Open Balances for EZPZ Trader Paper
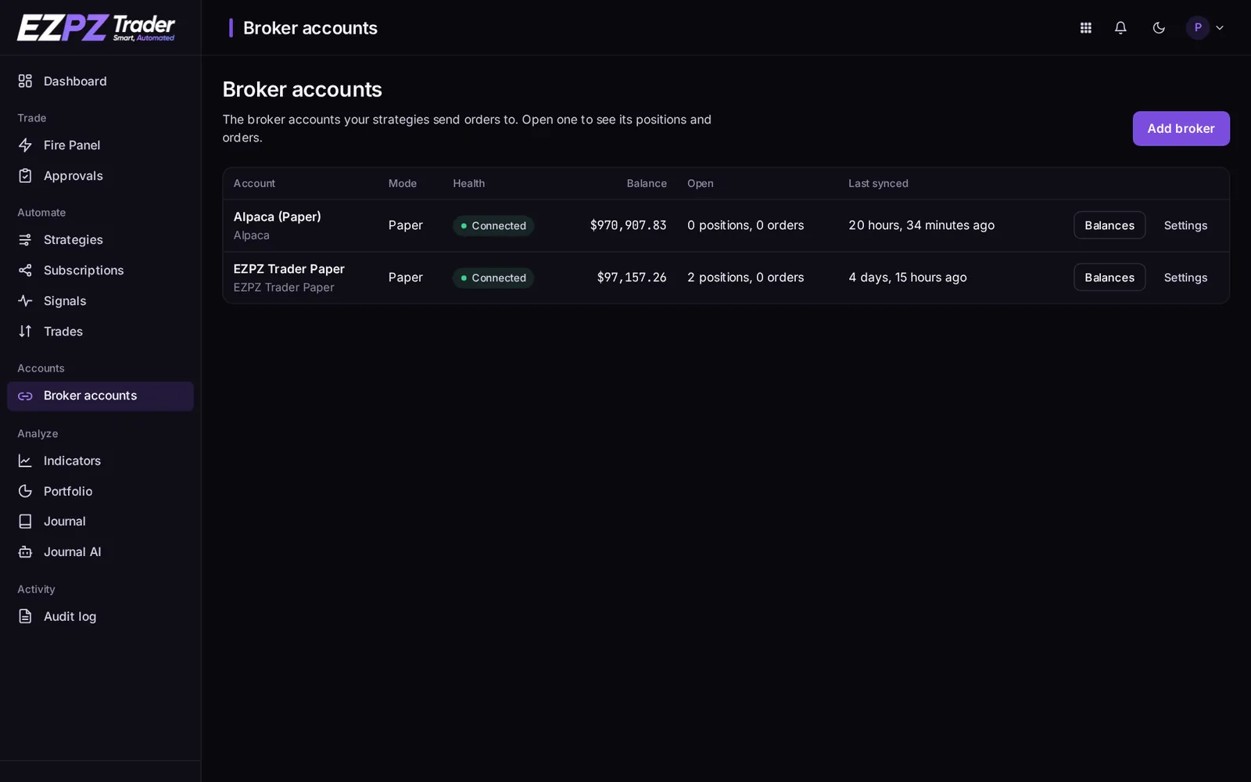Viewport: 1251px width, 782px height. [x=1109, y=278]
